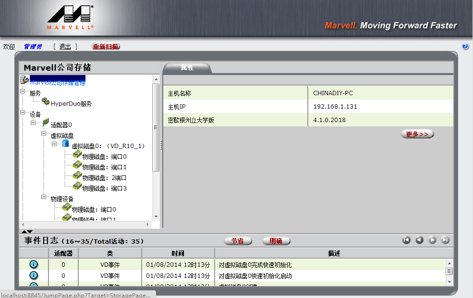Click the version value 4.1.0.2018
Screen dimensions: 473x298
(x=329, y=120)
